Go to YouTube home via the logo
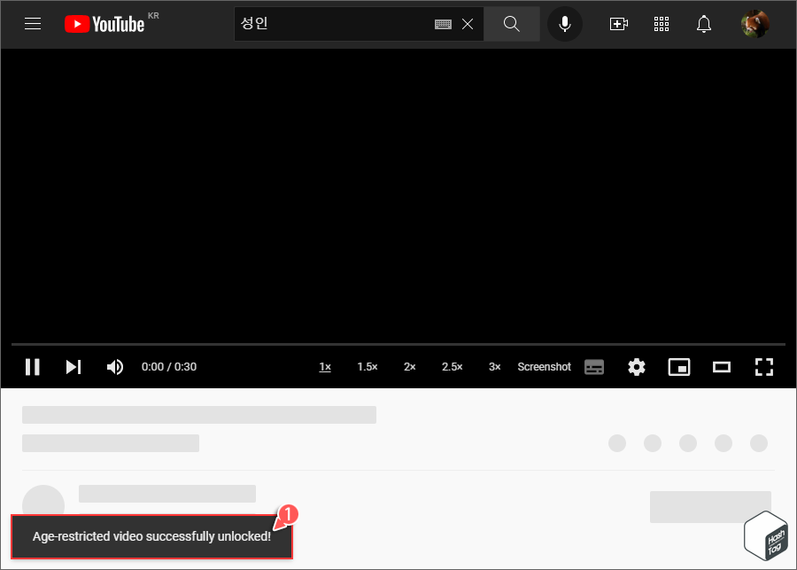Viewport: 797px width, 570px height. [x=104, y=24]
